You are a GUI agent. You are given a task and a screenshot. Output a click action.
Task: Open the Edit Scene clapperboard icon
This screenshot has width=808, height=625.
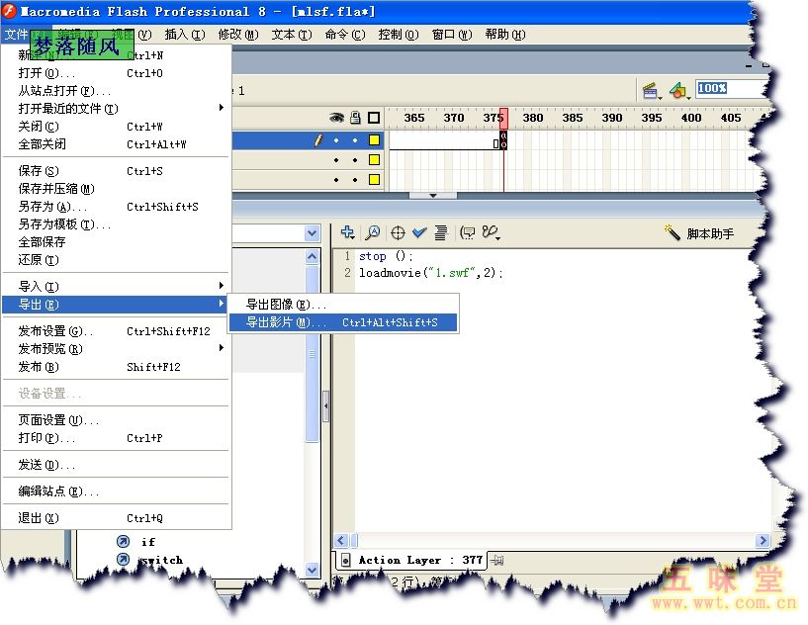(x=651, y=90)
